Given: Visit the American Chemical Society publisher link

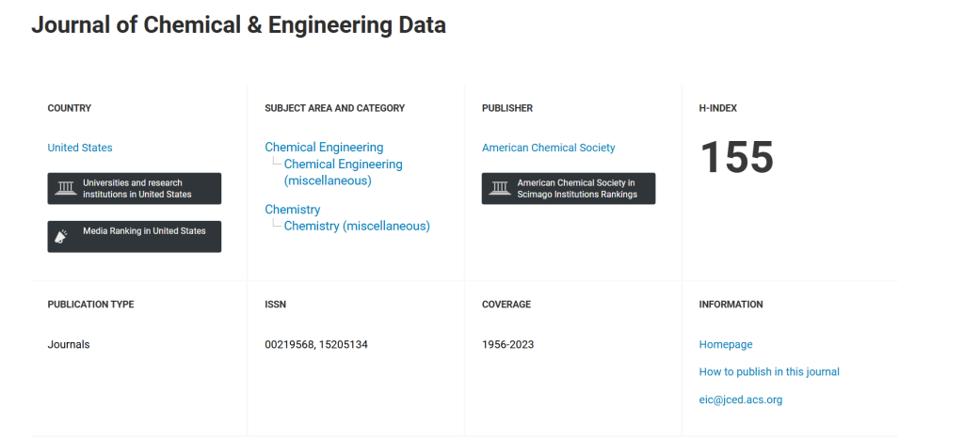Looking at the screenshot, I should point(549,148).
